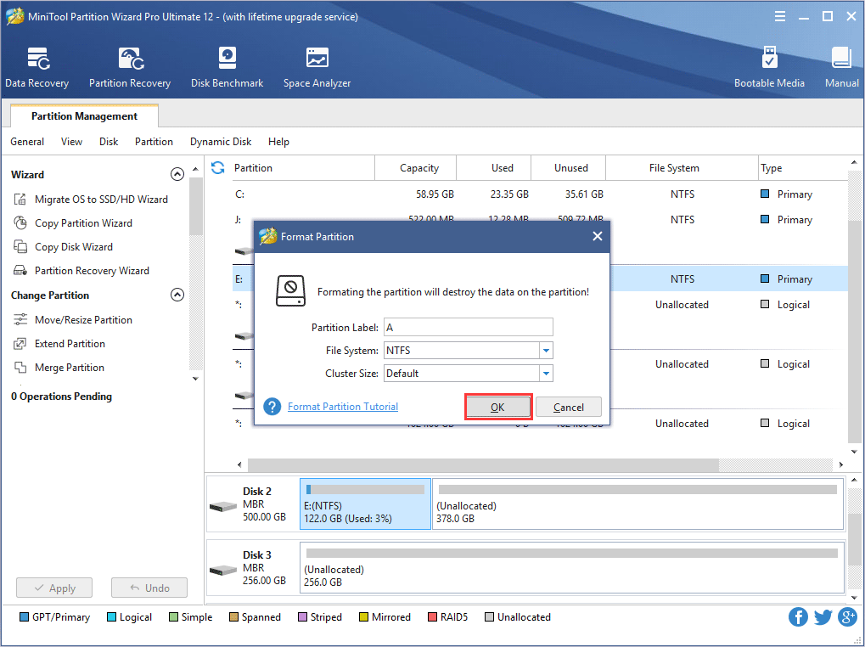865x647 pixels.
Task: Click the Partition Label input field
Action: (468, 327)
